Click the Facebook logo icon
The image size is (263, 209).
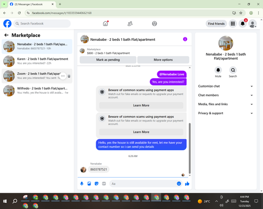[x=7, y=24]
